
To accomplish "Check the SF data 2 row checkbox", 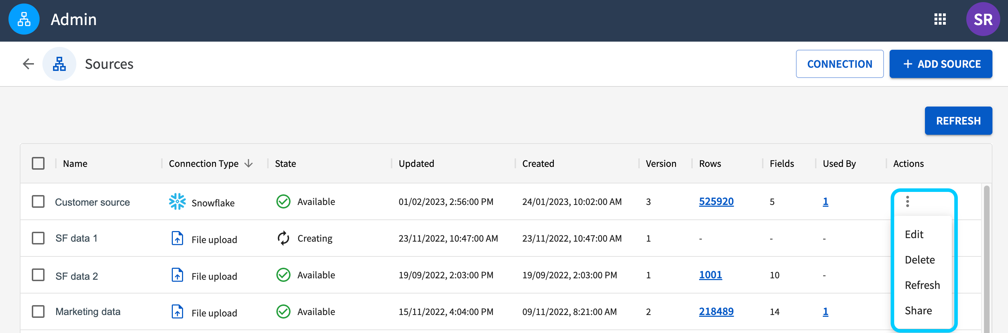I will click(38, 275).
